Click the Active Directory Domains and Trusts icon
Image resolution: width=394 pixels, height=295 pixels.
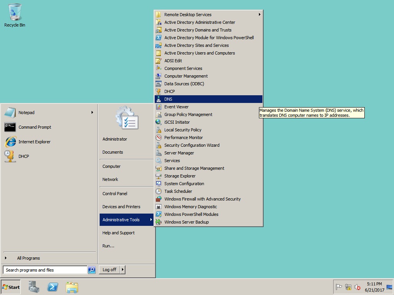pyautogui.click(x=158, y=30)
